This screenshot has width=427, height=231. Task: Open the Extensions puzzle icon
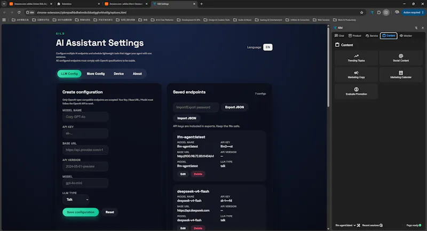pyautogui.click(x=379, y=12)
